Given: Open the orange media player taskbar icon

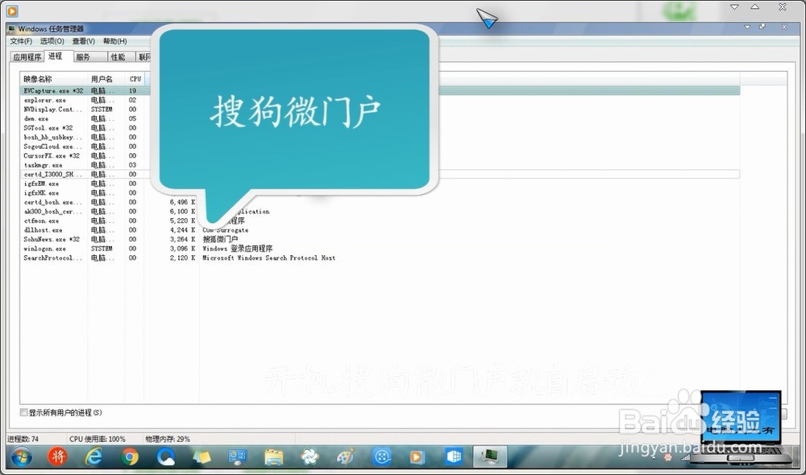Looking at the screenshot, I should pos(417,456).
